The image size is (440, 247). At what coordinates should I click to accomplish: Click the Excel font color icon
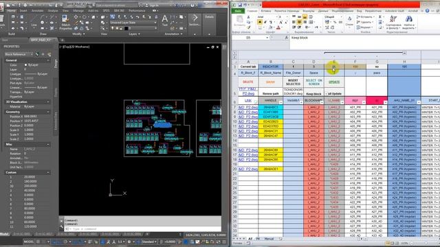278,27
